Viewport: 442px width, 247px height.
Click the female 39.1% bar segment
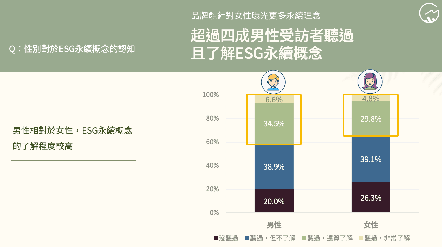click(371, 159)
